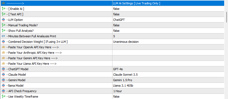228x99 pixels.
Task: Click the enum icon beside Claude Model
Action: coord(4,75)
